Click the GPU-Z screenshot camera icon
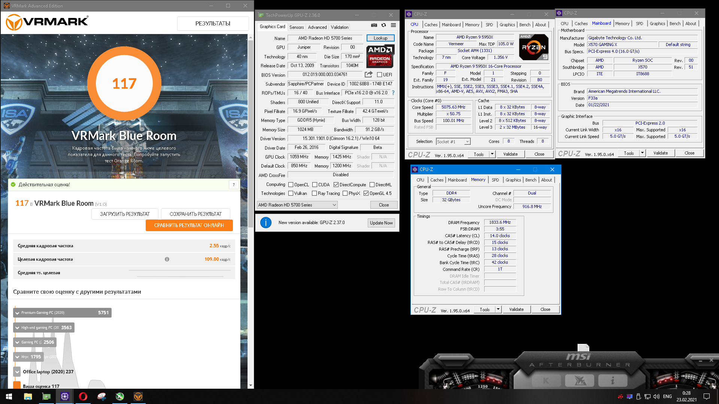 click(374, 25)
